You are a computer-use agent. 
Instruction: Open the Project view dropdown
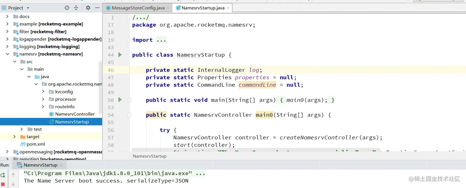point(28,8)
